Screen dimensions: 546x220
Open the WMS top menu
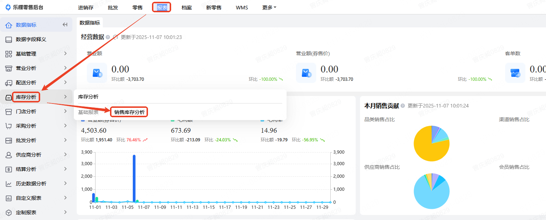coord(242,7)
